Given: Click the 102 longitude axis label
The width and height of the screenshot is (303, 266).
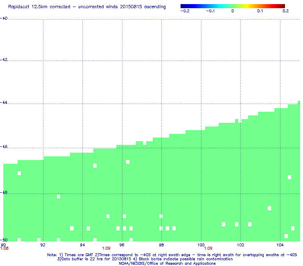Looking at the screenshot, I should pyautogui.click(x=241, y=245).
